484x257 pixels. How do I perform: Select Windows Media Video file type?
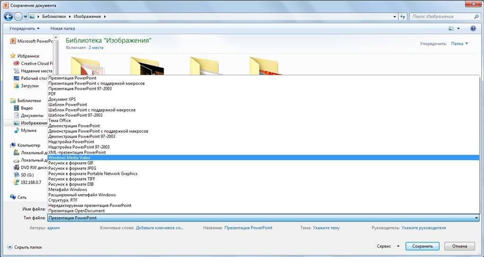[69, 158]
